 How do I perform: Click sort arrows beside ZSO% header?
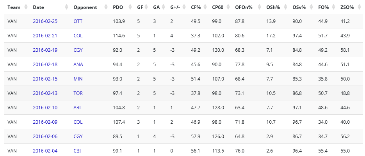[x=358, y=7]
